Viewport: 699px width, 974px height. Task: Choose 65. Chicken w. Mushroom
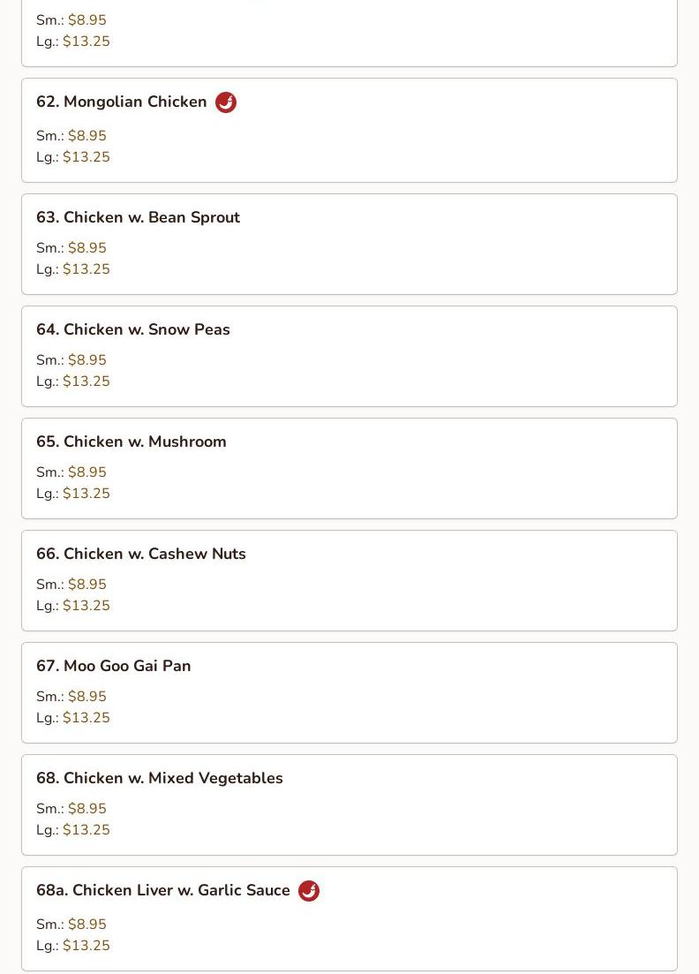tap(131, 442)
